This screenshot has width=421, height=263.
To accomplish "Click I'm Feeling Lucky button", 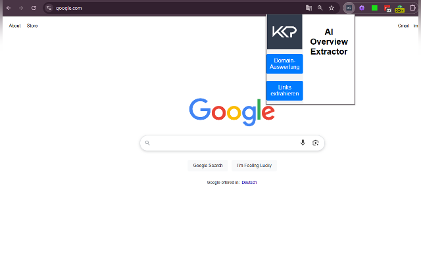I will click(255, 165).
